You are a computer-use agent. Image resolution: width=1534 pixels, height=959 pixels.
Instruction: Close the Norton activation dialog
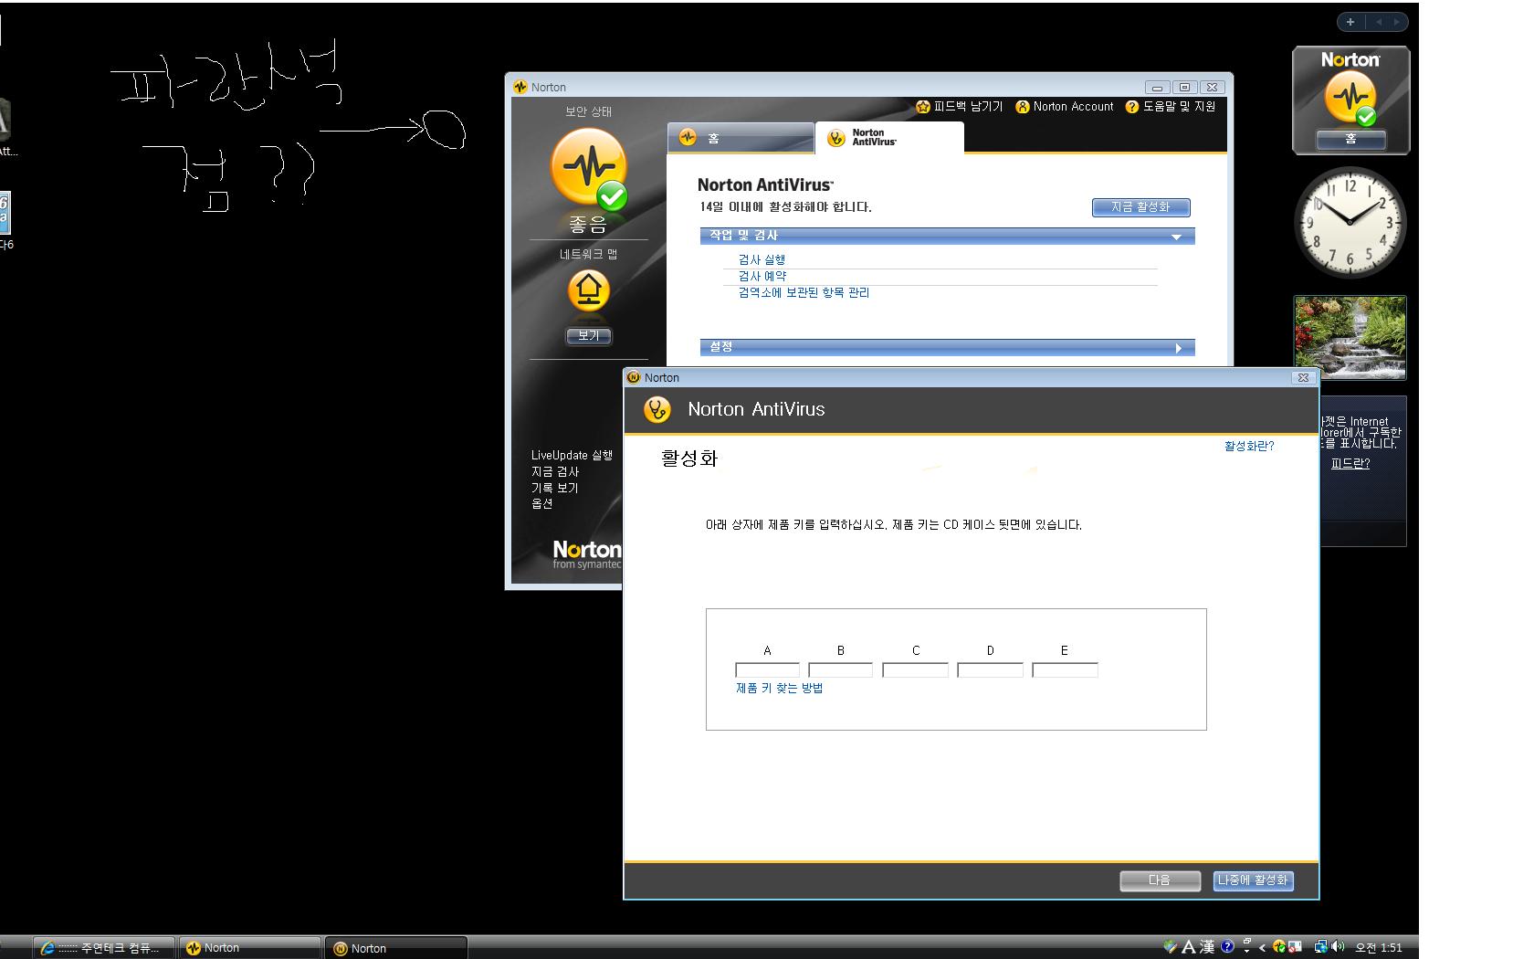pyautogui.click(x=1303, y=377)
